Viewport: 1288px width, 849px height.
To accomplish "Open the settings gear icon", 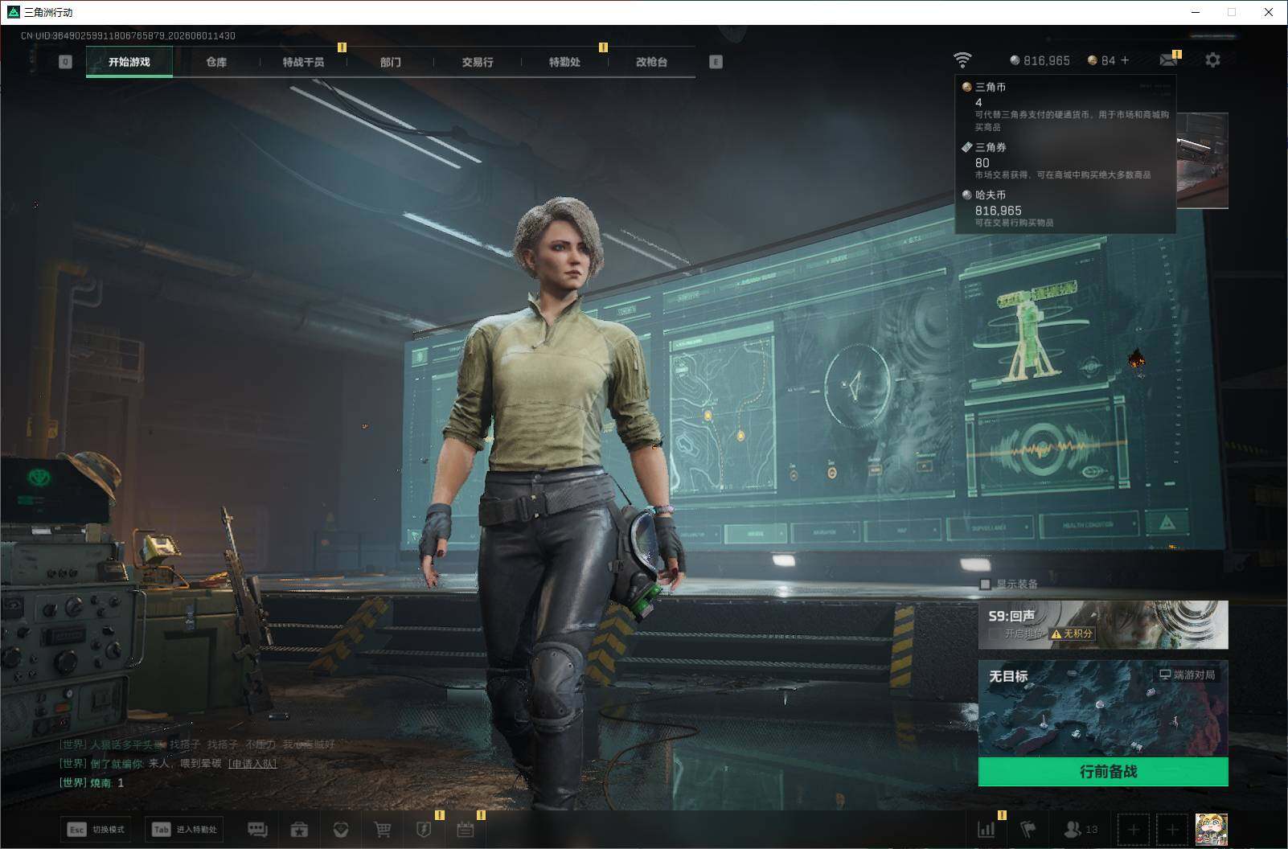I will 1212,60.
